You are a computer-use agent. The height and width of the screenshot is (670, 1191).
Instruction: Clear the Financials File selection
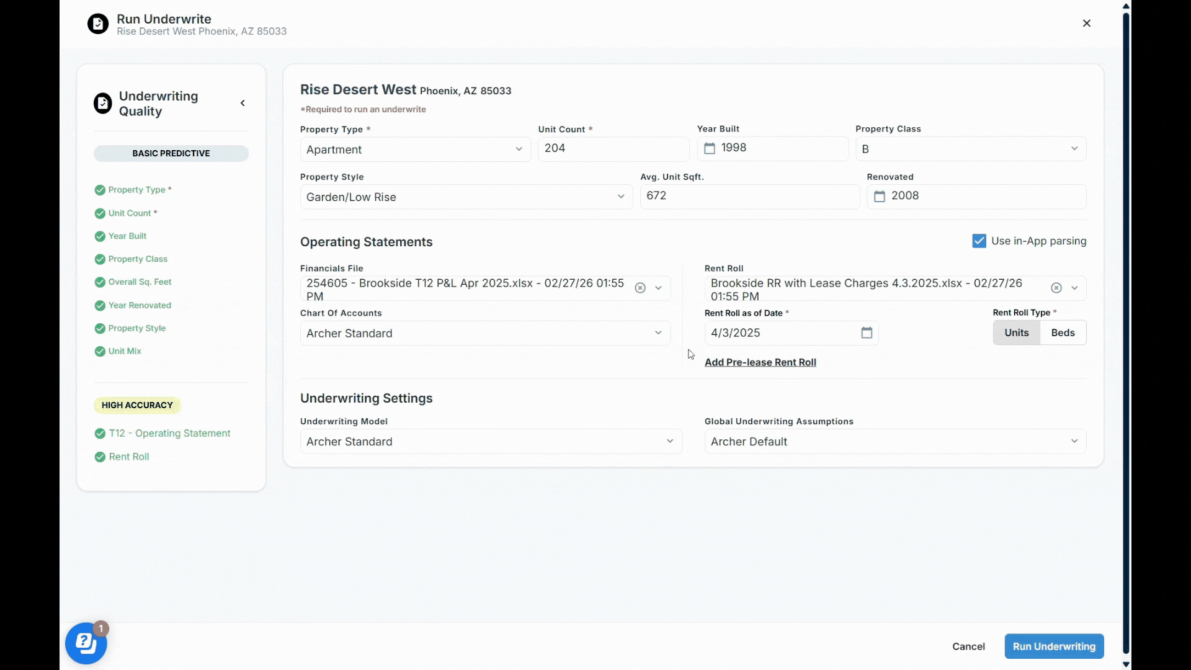coord(640,288)
